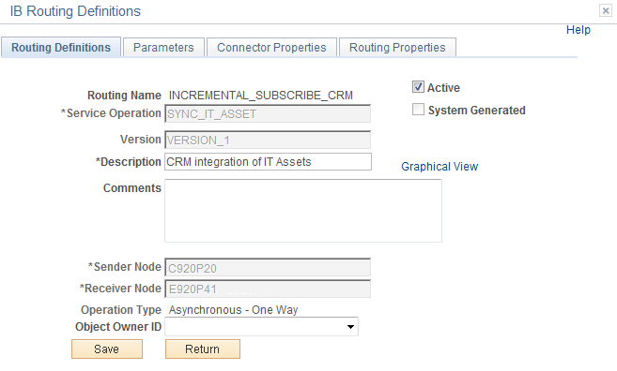Click the Return button

point(203,349)
